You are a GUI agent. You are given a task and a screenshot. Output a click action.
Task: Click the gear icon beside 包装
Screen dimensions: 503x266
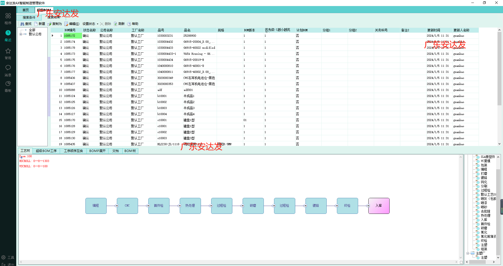[x=478, y=165]
